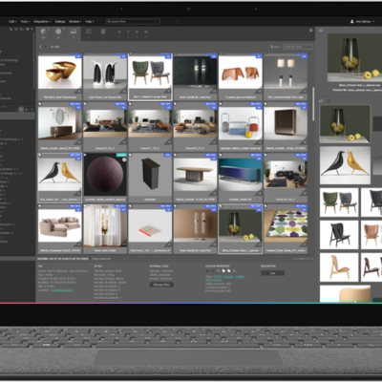Open the Tools menu
This screenshot has height=382, width=382.
click(x=25, y=22)
